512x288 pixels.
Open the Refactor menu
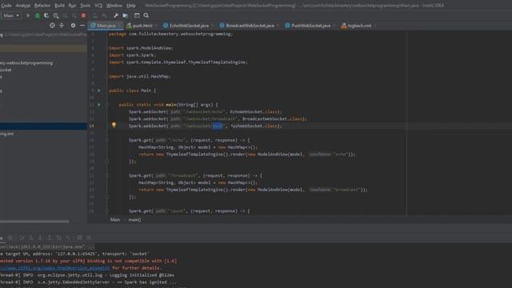point(42,6)
